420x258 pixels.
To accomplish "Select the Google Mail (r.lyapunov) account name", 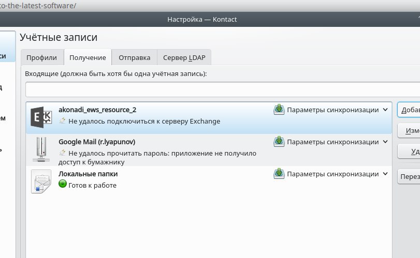I will (97, 142).
